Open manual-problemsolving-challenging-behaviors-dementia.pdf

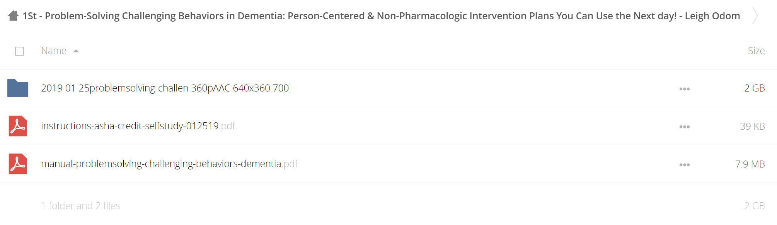(169, 164)
